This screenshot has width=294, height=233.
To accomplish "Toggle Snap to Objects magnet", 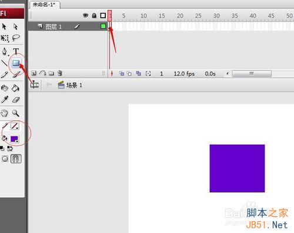I will (x=16, y=159).
